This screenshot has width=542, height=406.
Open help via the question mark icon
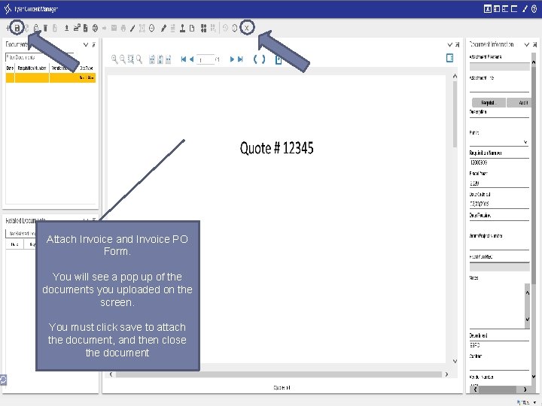point(534,9)
